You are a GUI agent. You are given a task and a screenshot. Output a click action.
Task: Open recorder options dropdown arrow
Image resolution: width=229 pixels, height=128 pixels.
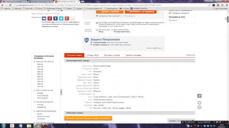pos(214,122)
